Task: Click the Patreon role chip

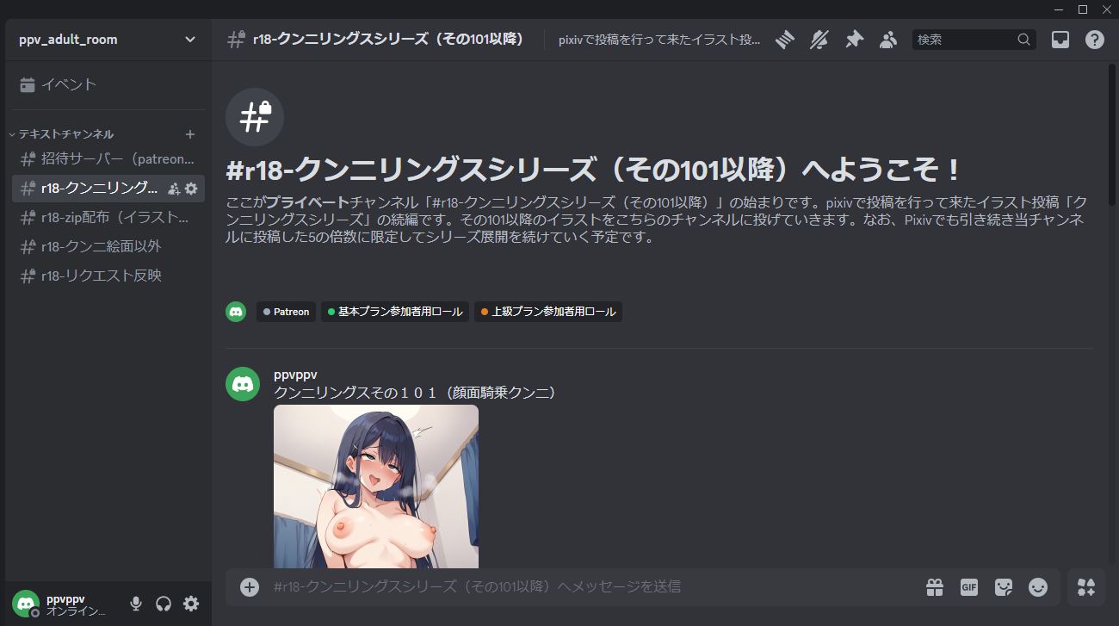Action: 287,312
